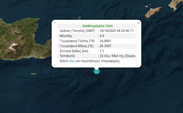Click the Μέγεθος row label
The image size is (183, 113).
66,36
